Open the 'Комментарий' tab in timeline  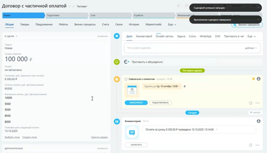(144, 36)
